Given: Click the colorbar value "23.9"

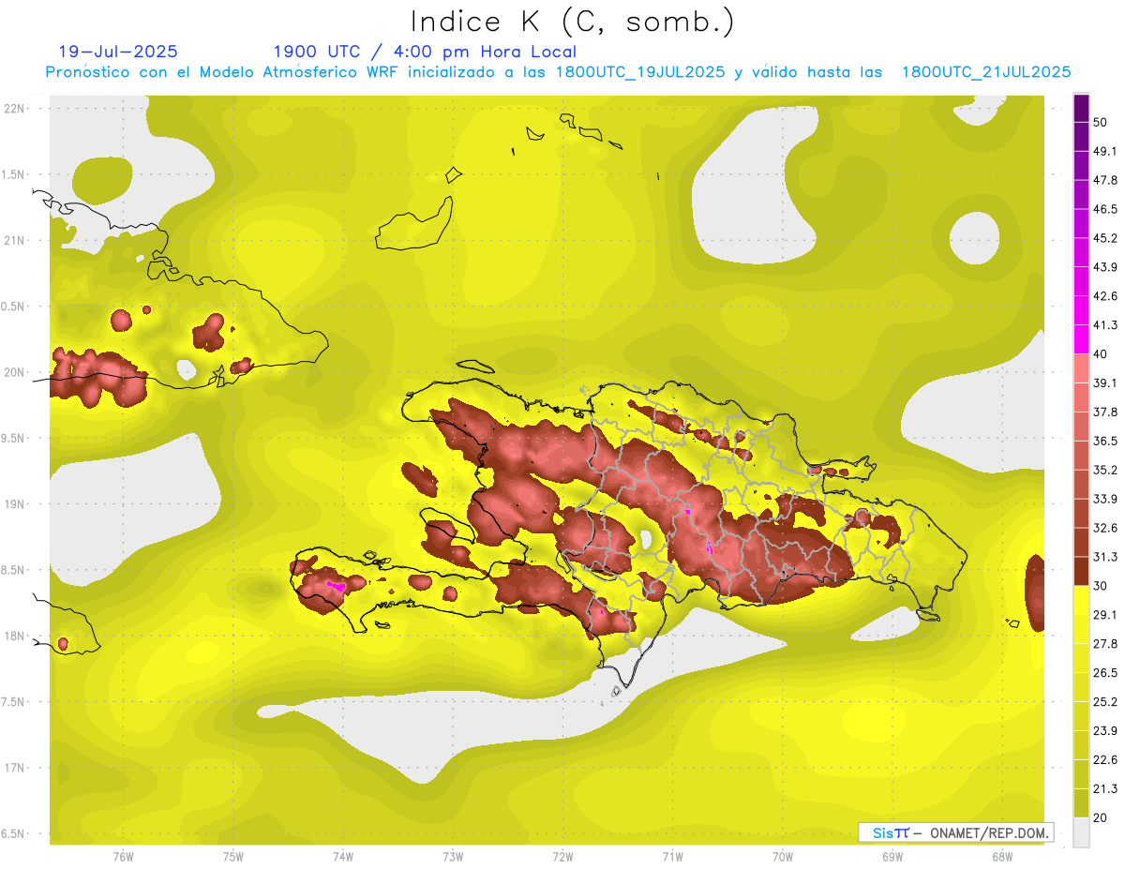Looking at the screenshot, I should 1105,731.
